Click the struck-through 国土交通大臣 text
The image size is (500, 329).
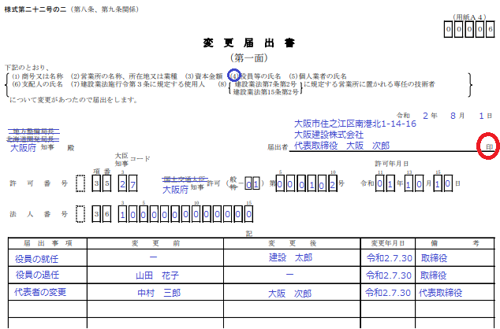(x=185, y=179)
